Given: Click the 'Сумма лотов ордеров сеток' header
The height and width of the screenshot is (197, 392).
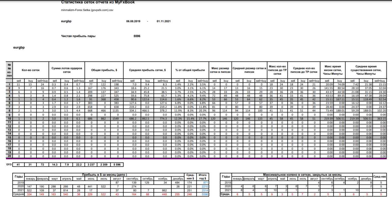Looking at the screenshot, I should (x=67, y=70).
